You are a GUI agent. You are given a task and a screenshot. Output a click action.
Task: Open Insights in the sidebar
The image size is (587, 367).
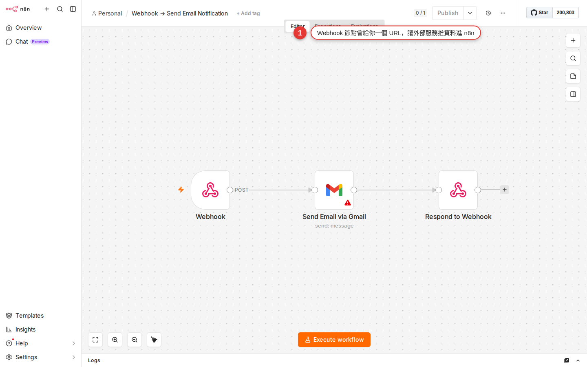[41, 329]
